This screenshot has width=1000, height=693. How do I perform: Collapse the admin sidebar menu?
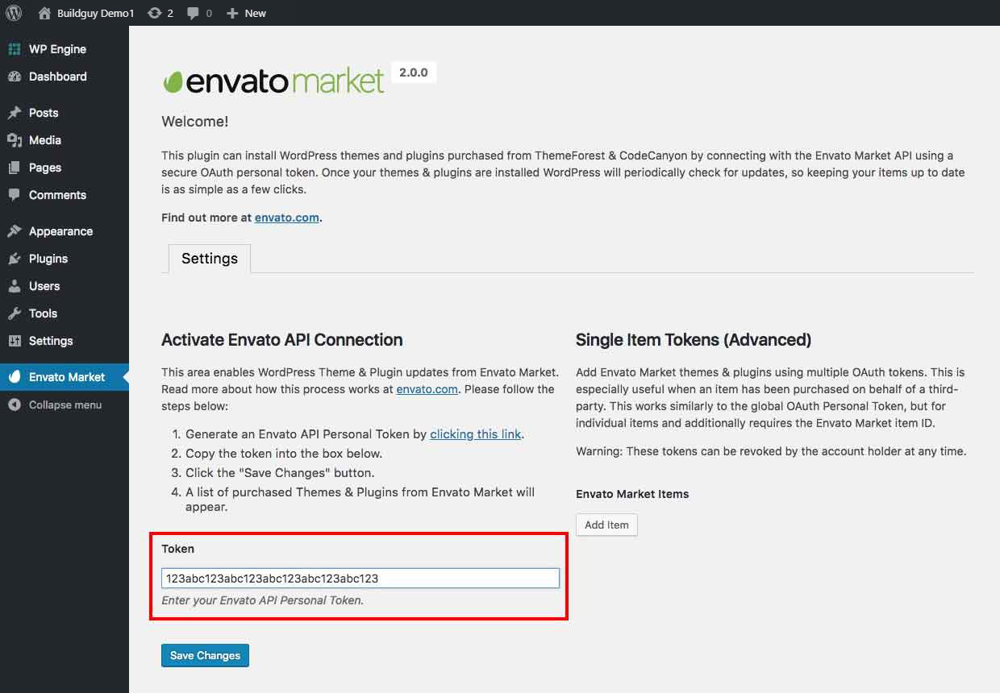point(65,405)
